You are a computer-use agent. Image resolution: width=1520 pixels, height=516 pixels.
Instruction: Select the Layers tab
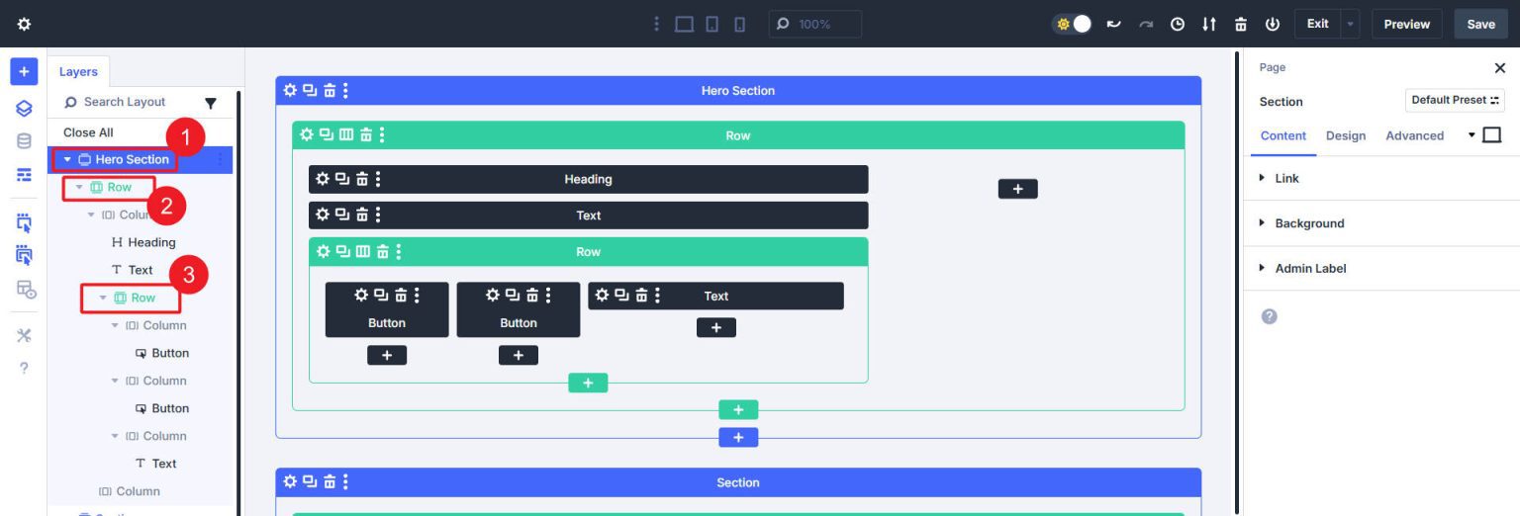coord(78,71)
